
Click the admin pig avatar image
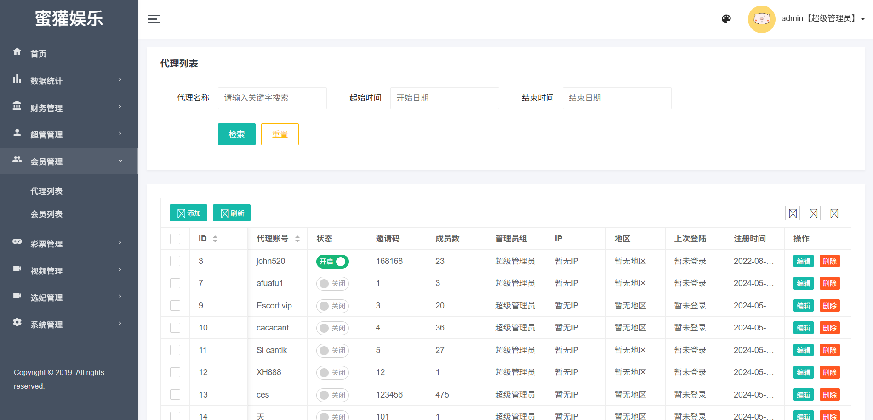[x=761, y=19]
